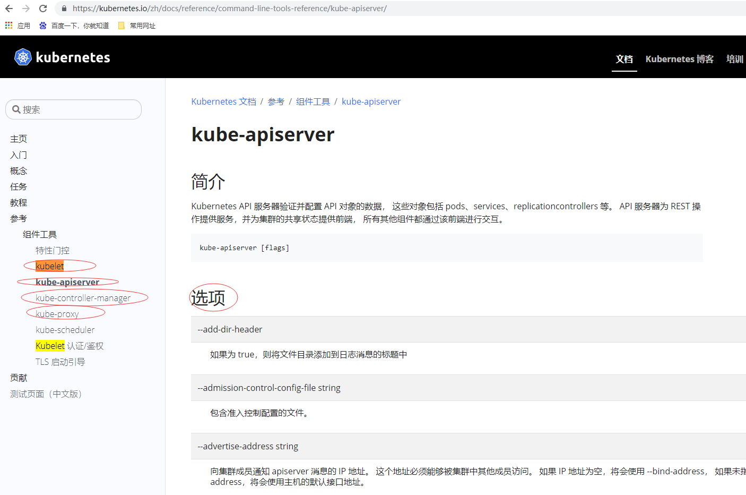Image resolution: width=746 pixels, height=495 pixels.
Task: Open Kubelet 认证/鉴权 sidebar page
Action: point(70,346)
